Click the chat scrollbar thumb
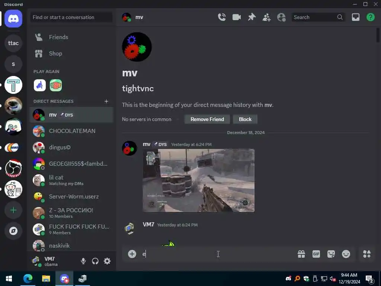 (x=378, y=35)
